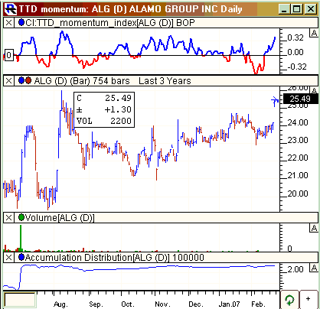The image size is (320, 309).
Task: Close the TTD momentum index BOP pane
Action: tap(8, 23)
